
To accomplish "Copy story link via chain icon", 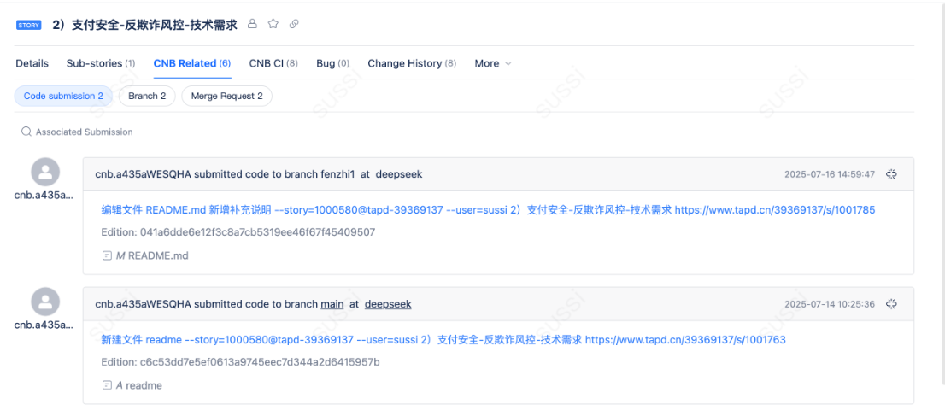I will (294, 24).
